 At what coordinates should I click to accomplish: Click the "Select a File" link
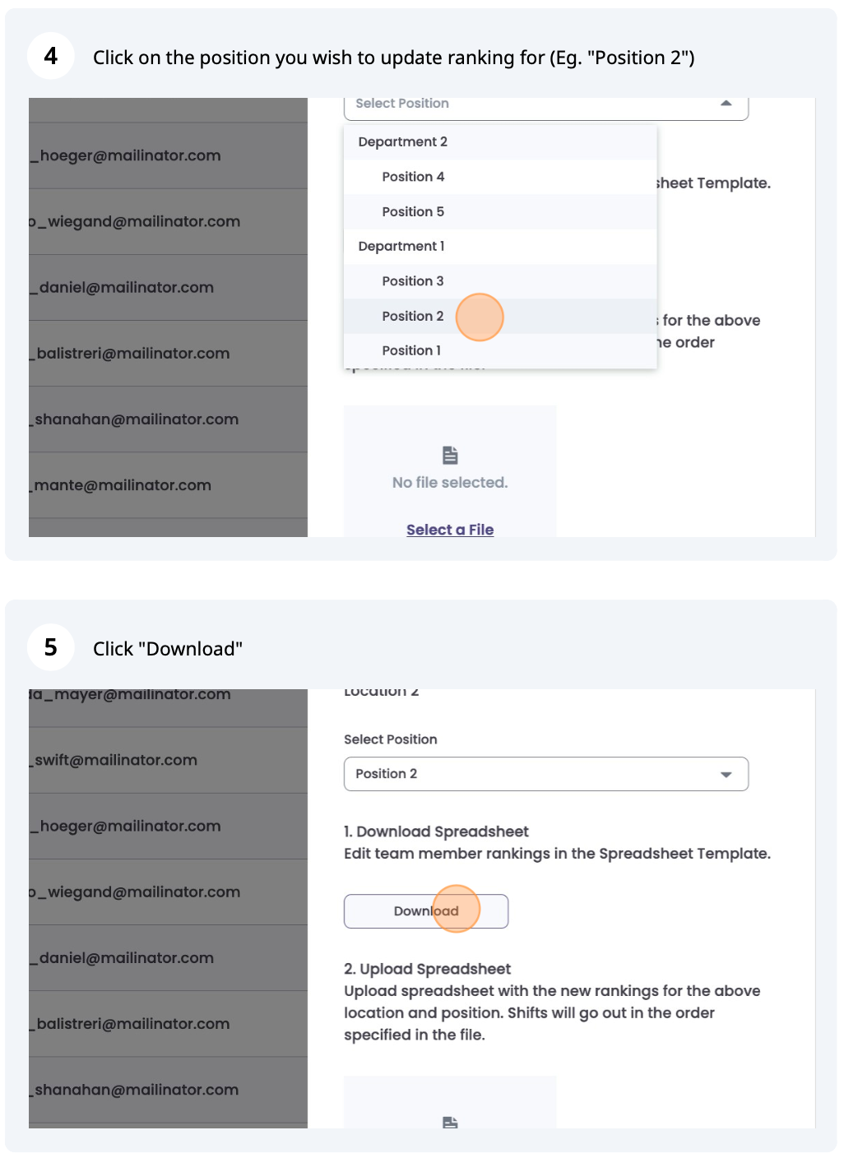[449, 529]
